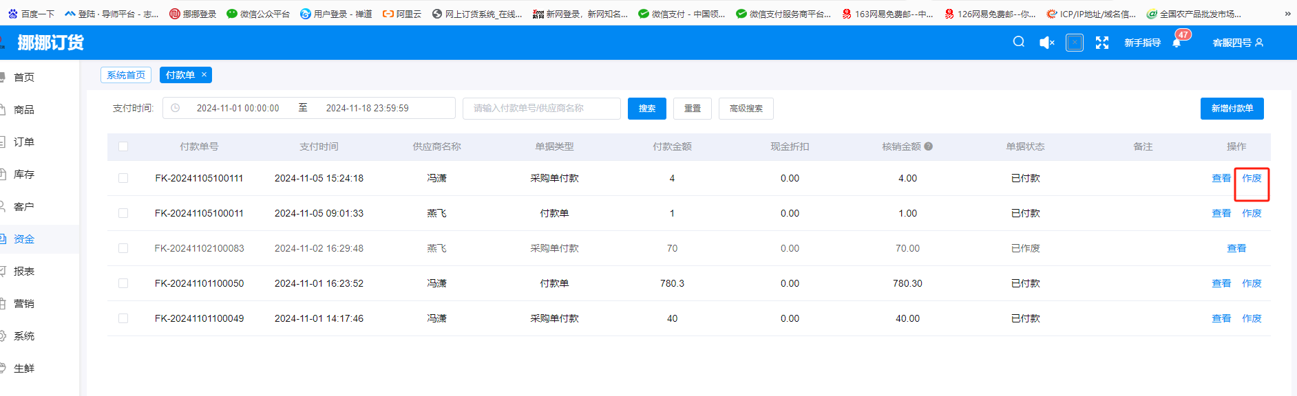Open notifications bell with 47 badge
This screenshot has height=396, width=1297.
pyautogui.click(x=1177, y=43)
